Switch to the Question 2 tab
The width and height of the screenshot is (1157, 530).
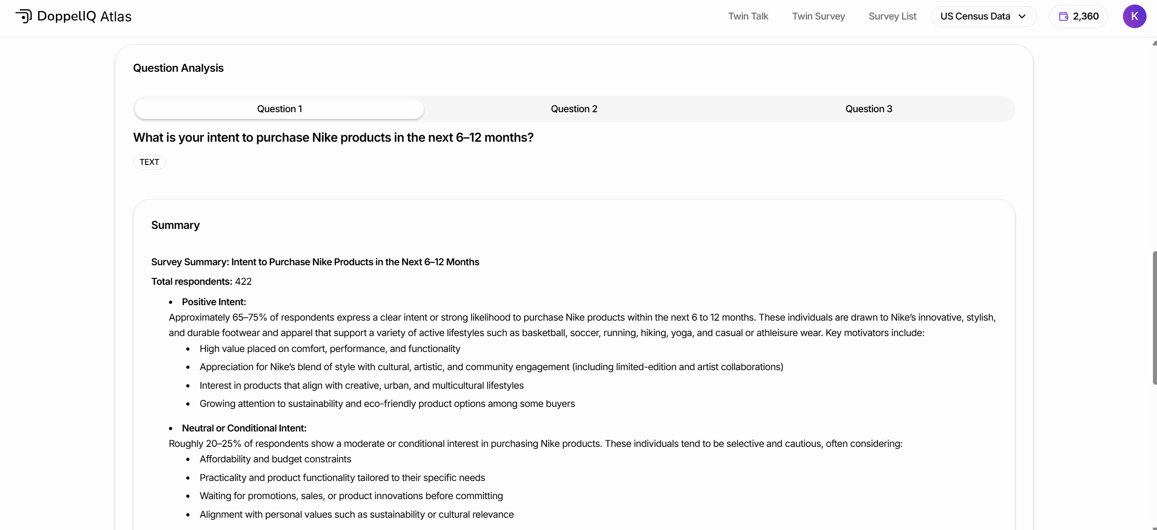[574, 109]
